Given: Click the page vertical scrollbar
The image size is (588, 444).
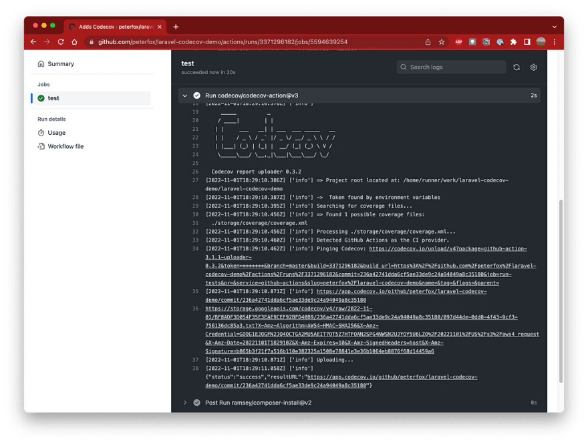Looking at the screenshot, I should click(561, 291).
